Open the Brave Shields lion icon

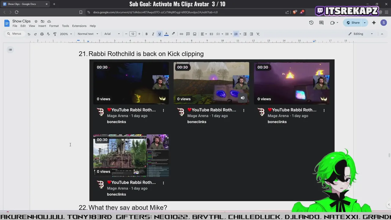[x=294, y=12]
